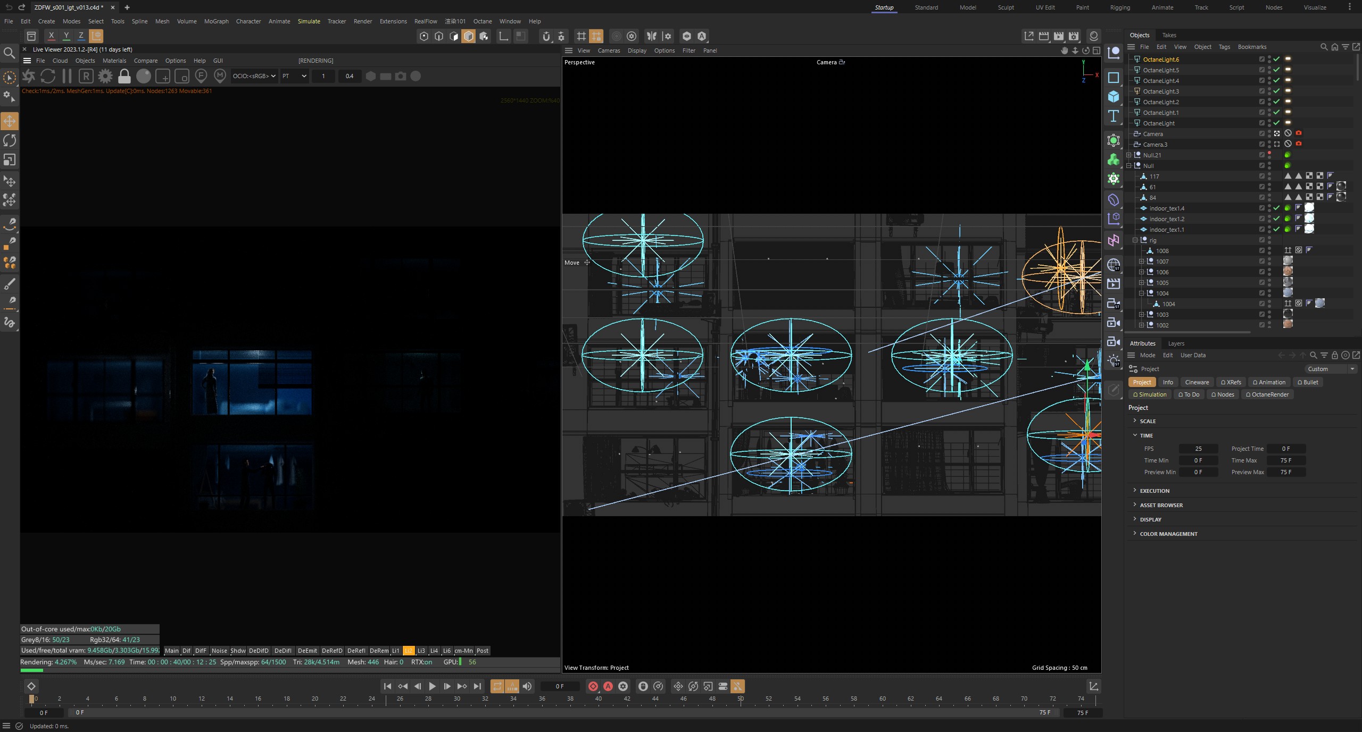This screenshot has width=1362, height=732.
Task: Select the Move tool in left toolbar
Action: coord(10,121)
